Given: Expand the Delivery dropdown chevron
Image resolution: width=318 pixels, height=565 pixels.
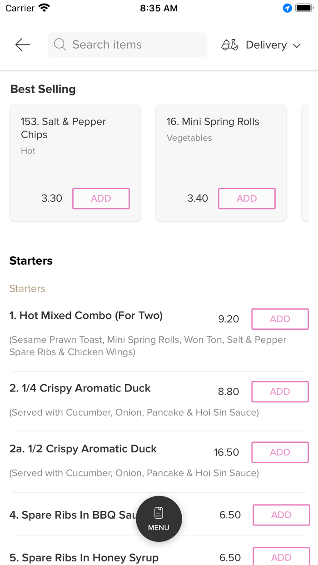Looking at the screenshot, I should coord(297,45).
